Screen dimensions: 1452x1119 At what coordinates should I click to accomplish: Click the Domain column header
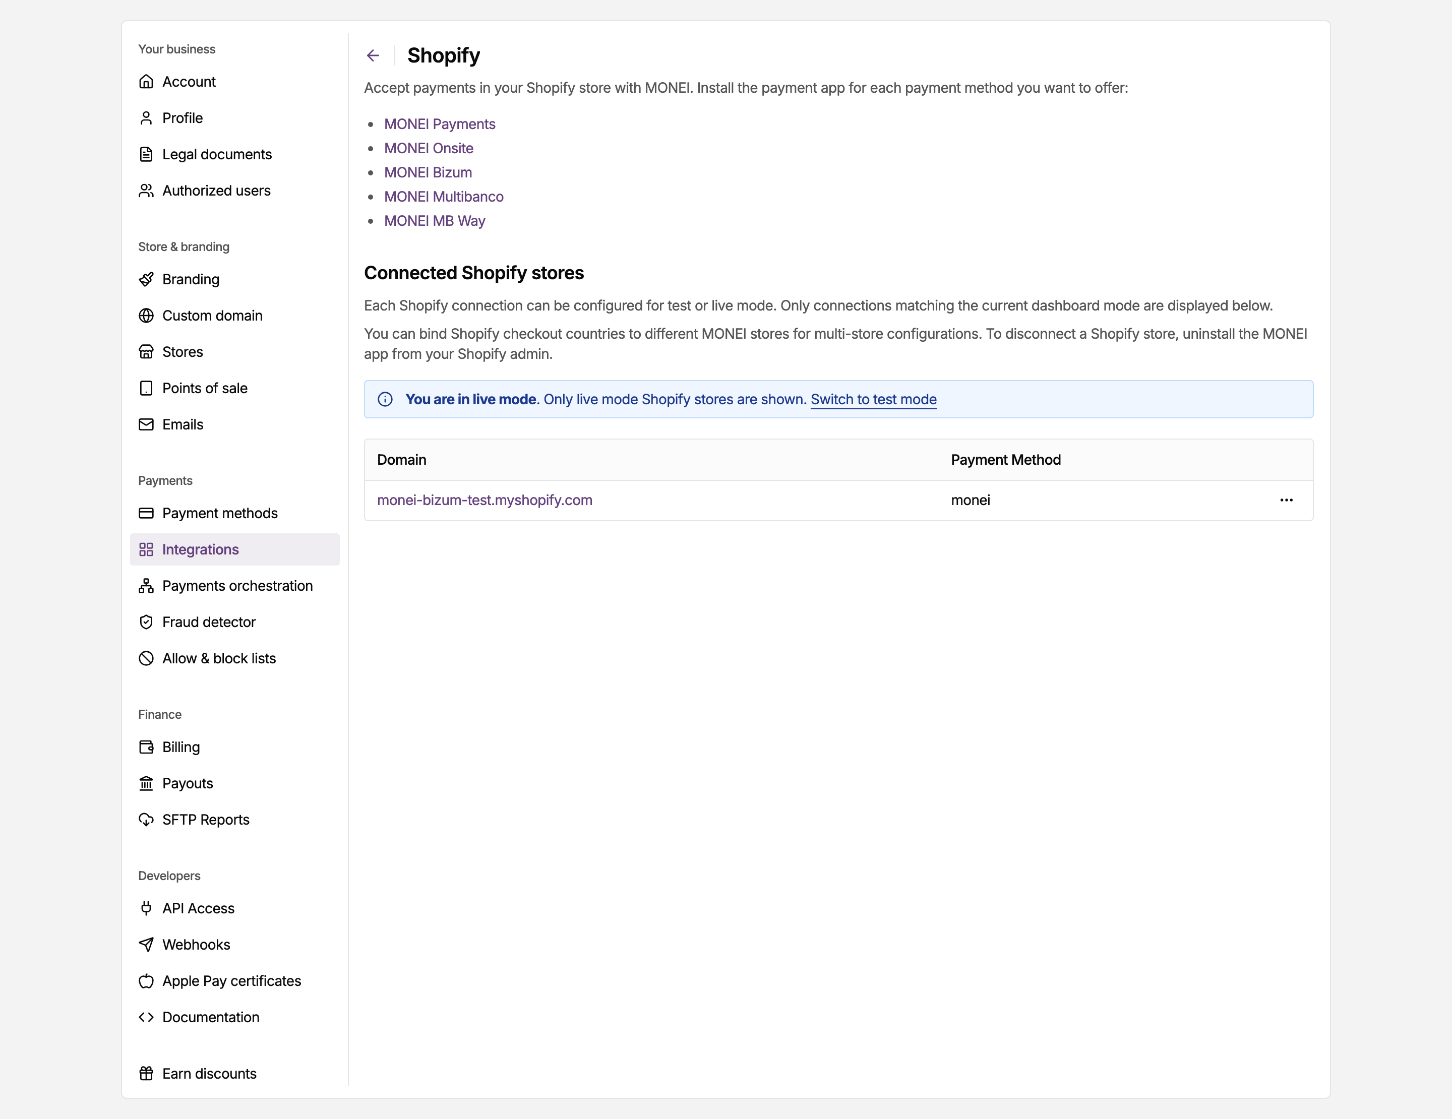coord(401,460)
